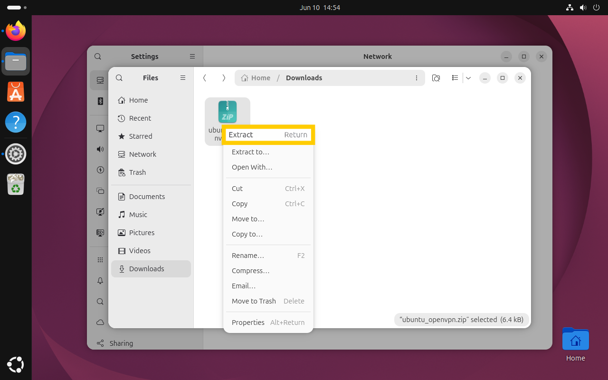Select Search icon in Settings sidebar list
Screen dimensions: 608x380
point(100,302)
